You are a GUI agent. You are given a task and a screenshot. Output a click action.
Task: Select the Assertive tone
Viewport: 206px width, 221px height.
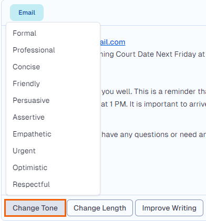pyautogui.click(x=53, y=117)
